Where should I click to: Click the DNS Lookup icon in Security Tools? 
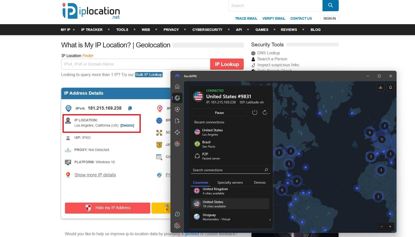(253, 53)
